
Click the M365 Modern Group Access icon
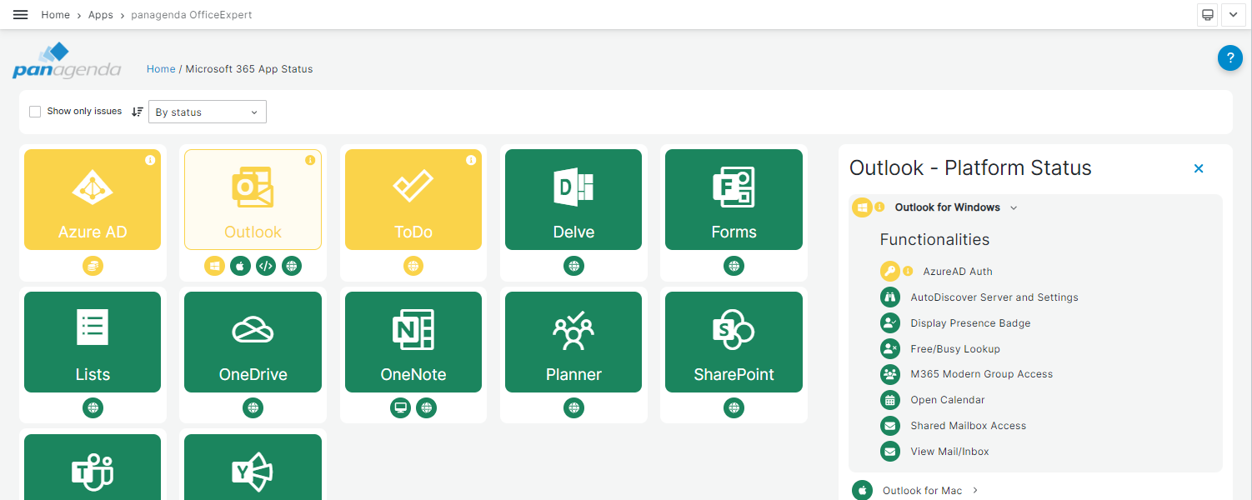(890, 375)
